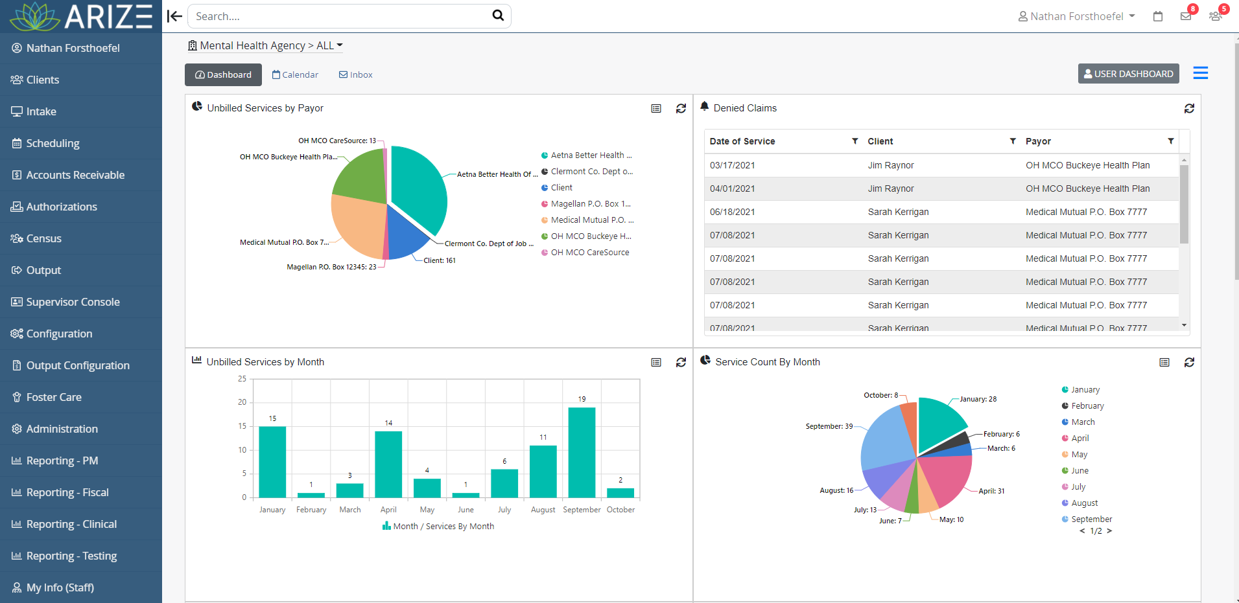This screenshot has height=603, width=1239.
Task: Open the Nathan Forsthoefel account dropdown
Action: 1076,16
